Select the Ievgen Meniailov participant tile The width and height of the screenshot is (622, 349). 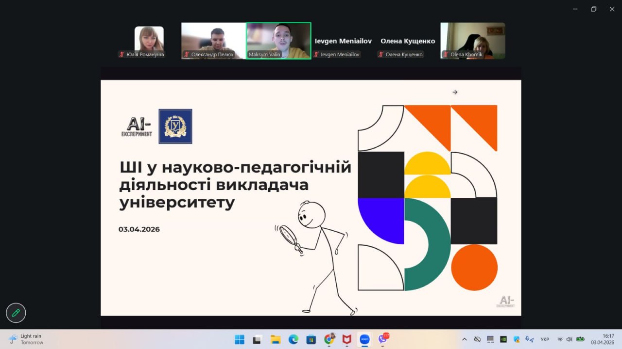coord(343,41)
